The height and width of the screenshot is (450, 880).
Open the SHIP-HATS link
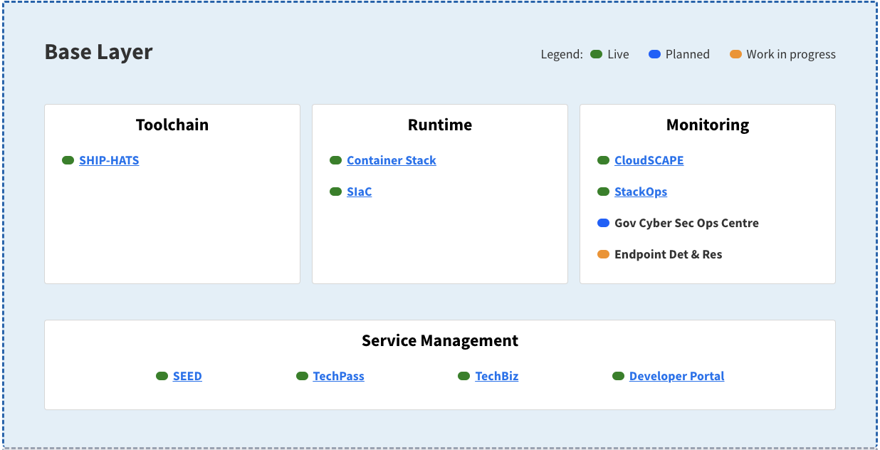tap(109, 160)
